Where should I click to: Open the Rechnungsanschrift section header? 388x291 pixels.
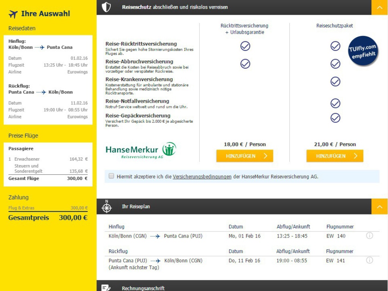143,288
